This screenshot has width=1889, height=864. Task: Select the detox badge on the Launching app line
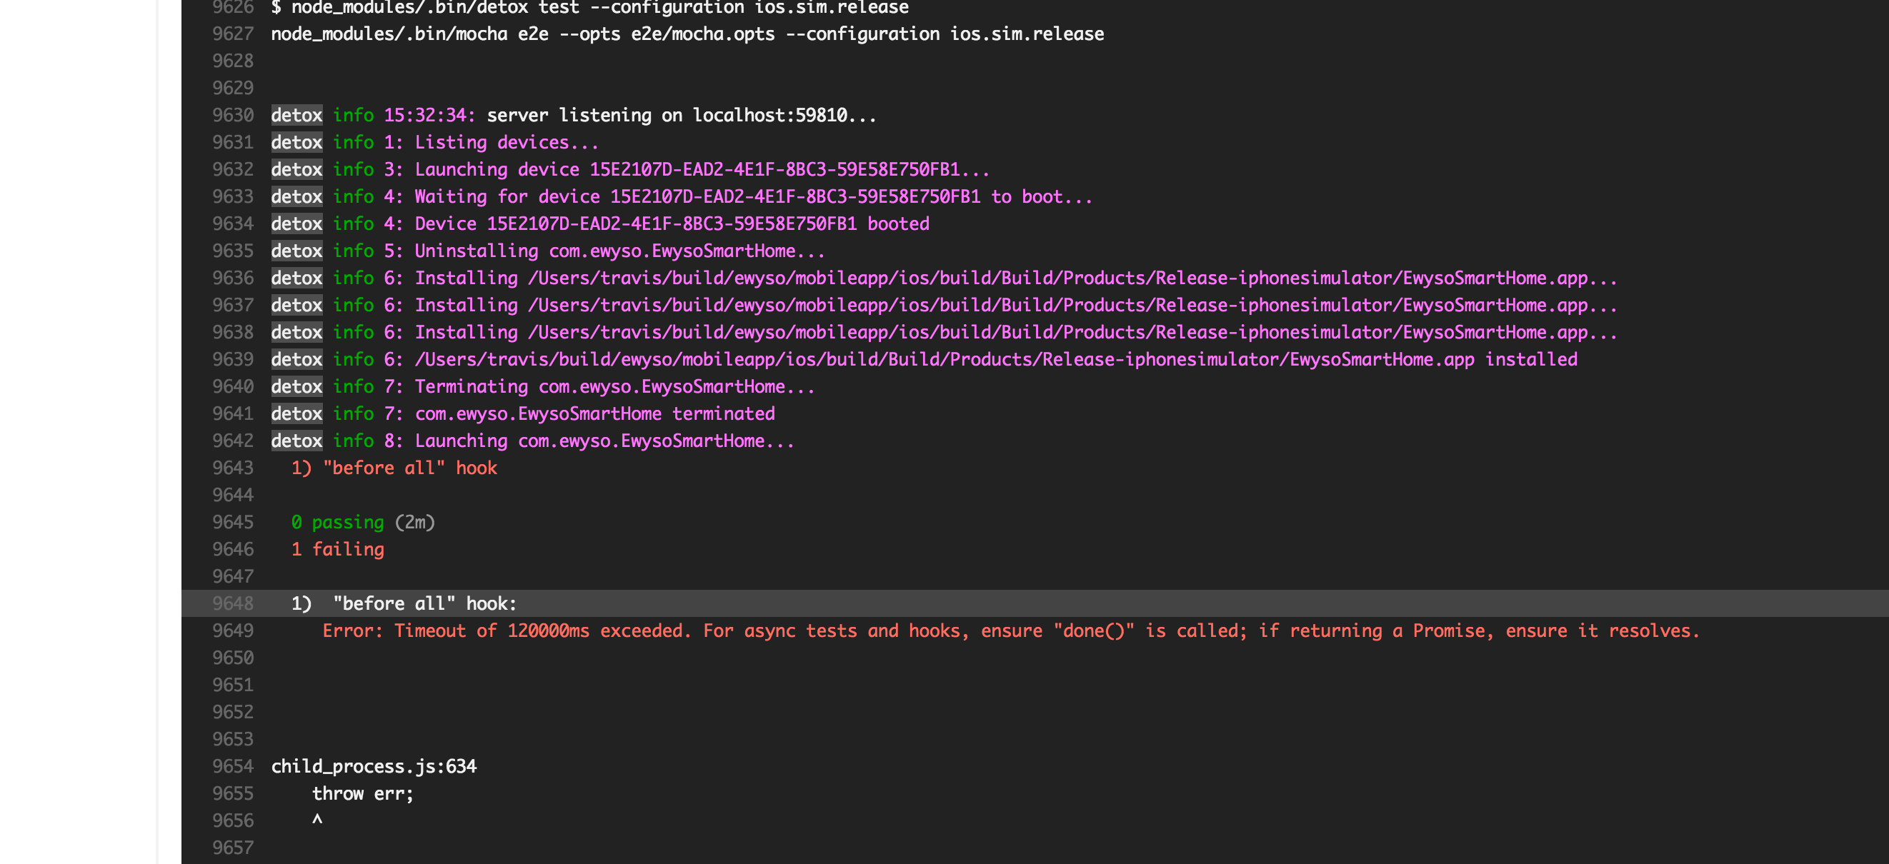(x=296, y=441)
